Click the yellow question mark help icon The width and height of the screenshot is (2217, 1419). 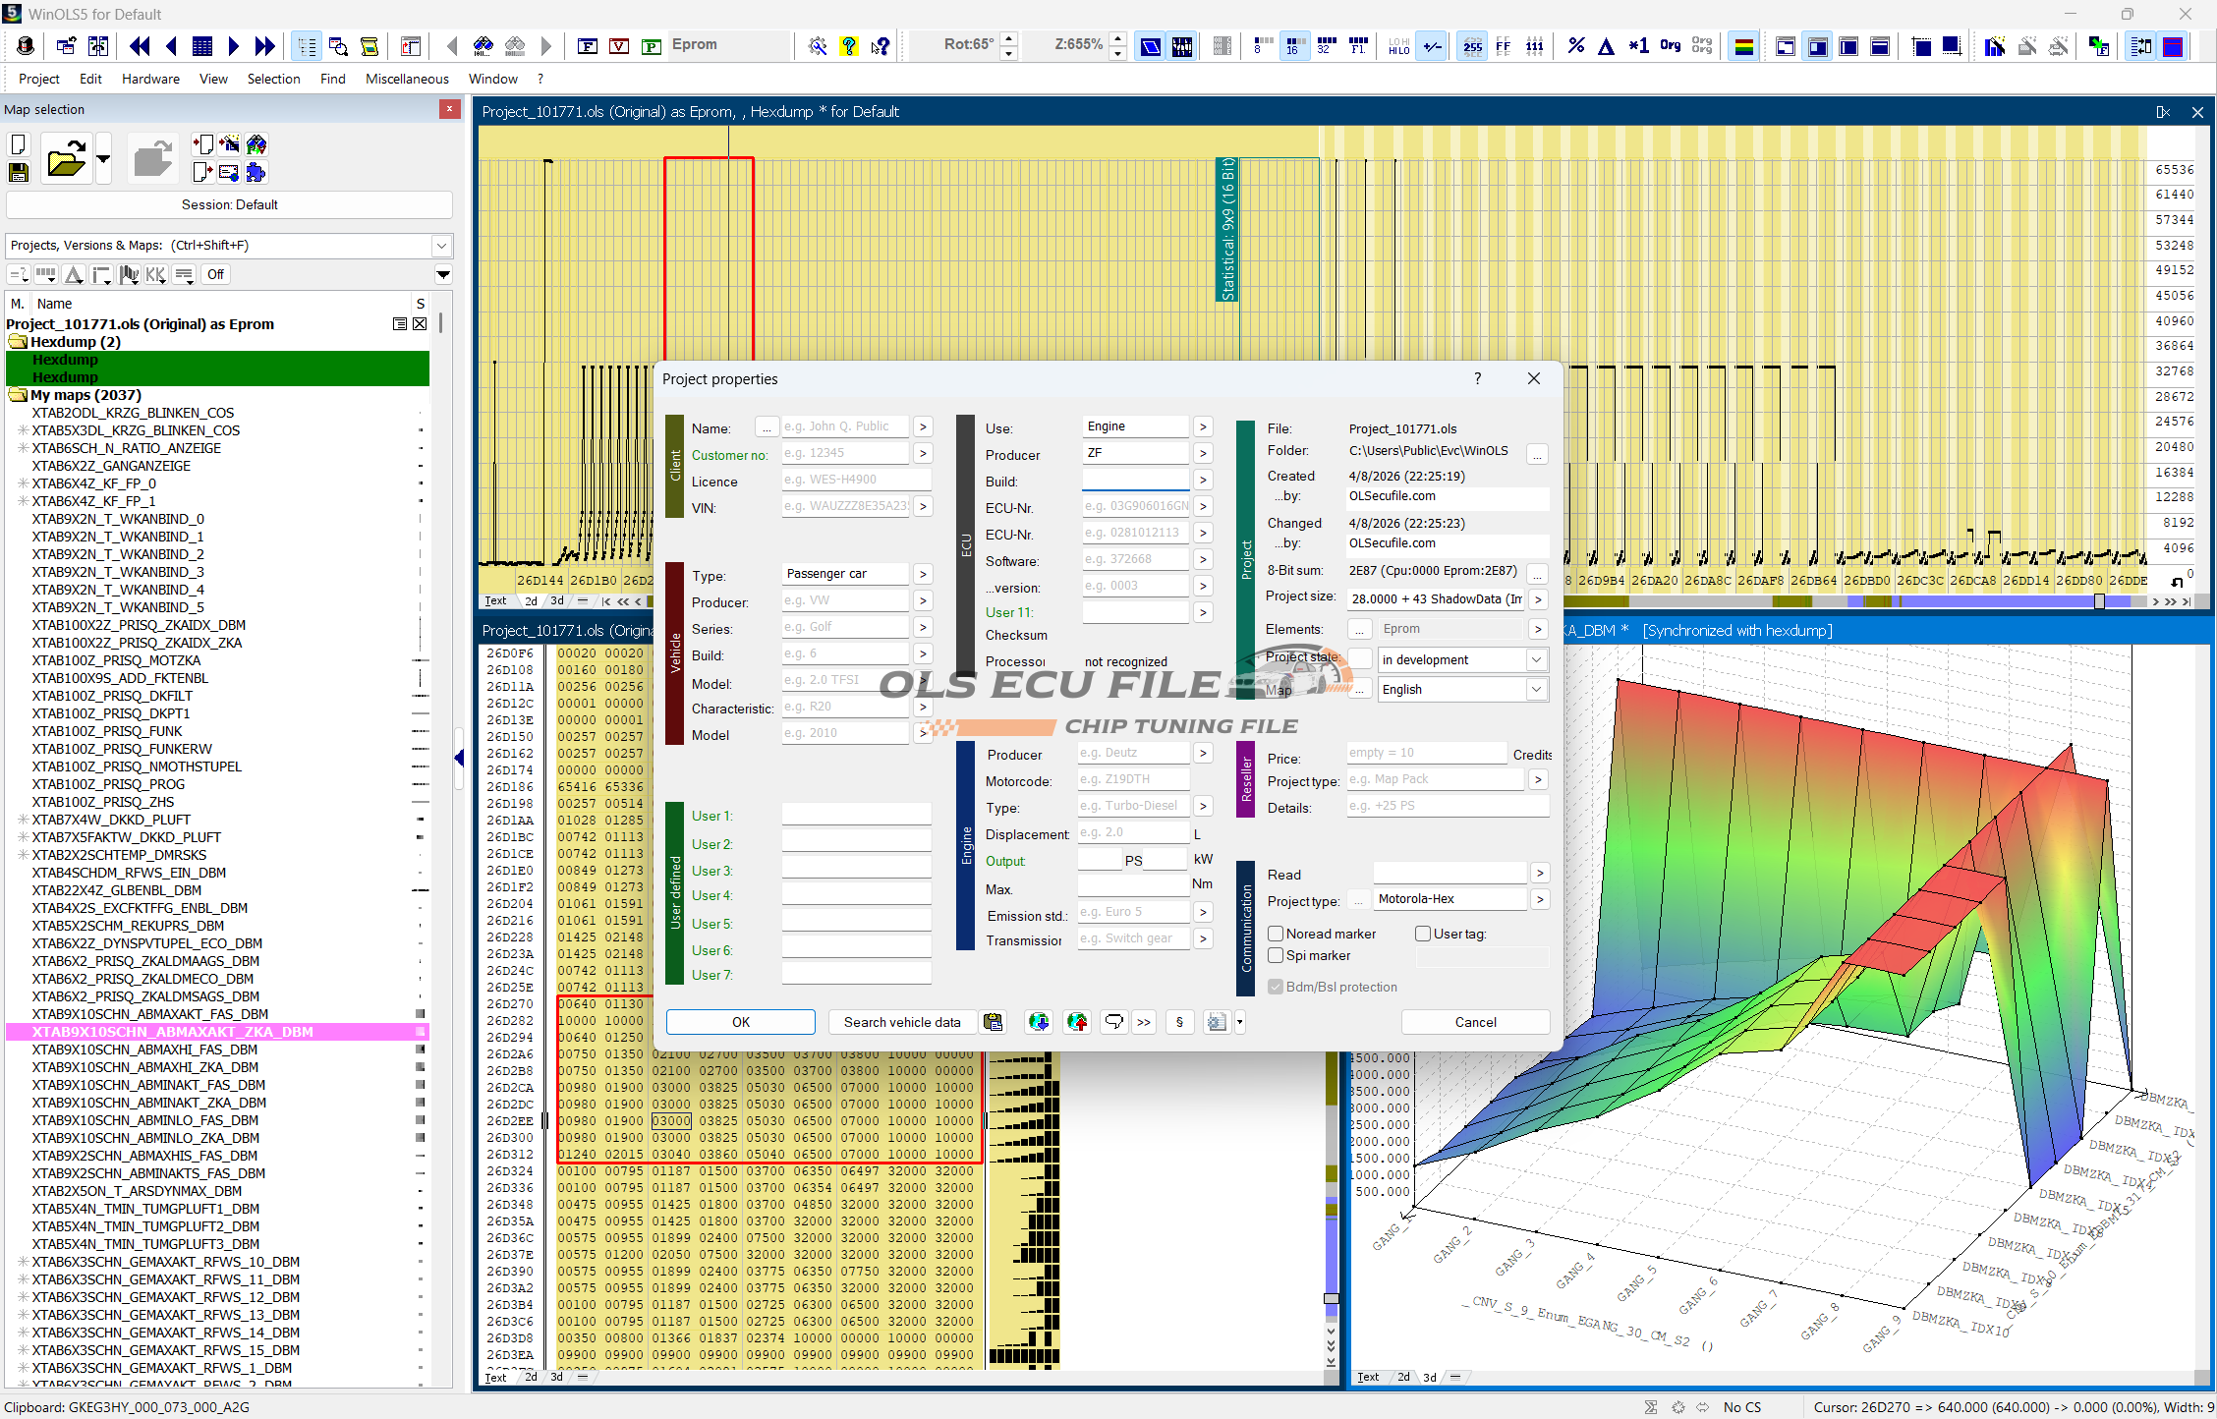click(x=849, y=45)
